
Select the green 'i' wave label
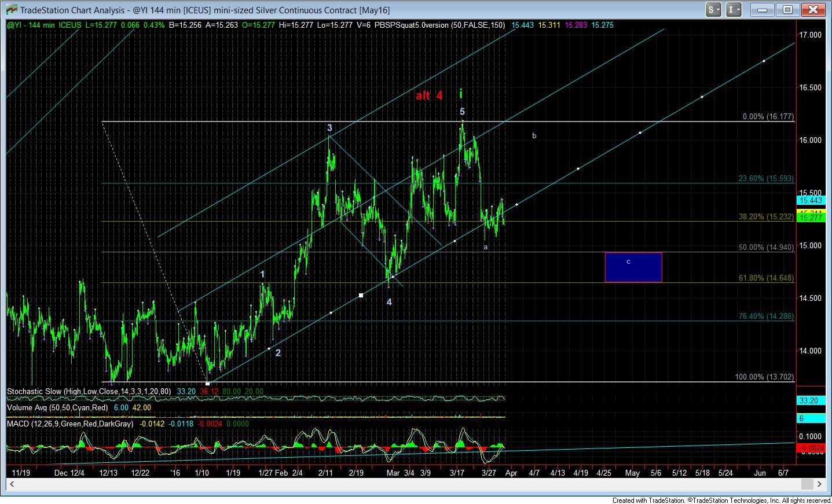click(461, 93)
